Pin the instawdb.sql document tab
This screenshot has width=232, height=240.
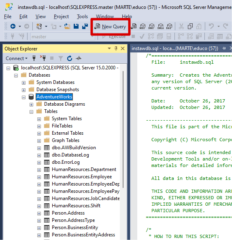224,48
